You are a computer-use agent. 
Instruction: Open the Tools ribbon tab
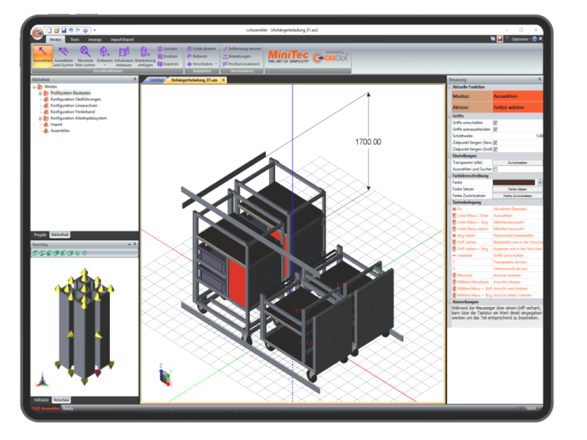(74, 38)
